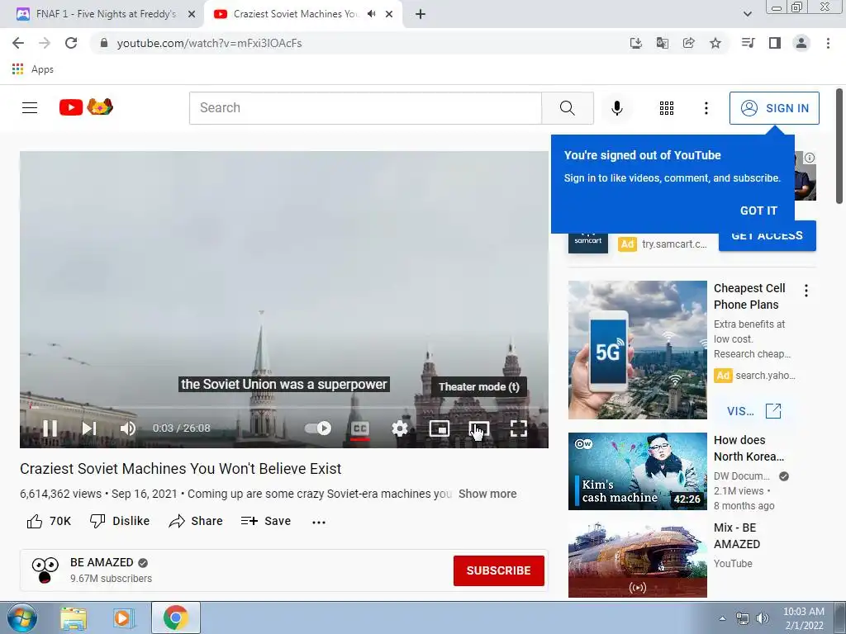Dismiss the signed-out popup with GOT IT
Viewport: 846px width, 634px height.
pyautogui.click(x=758, y=211)
